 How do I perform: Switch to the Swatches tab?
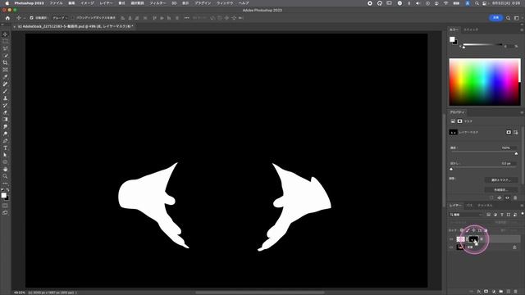coord(471,29)
